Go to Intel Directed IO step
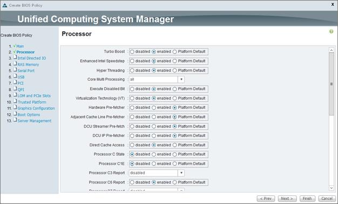 click(32, 58)
